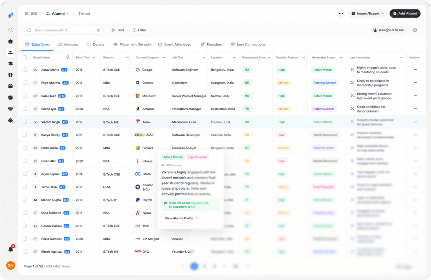
Task: Click the AI voice icon in search box
Action: pyautogui.click(x=98, y=30)
